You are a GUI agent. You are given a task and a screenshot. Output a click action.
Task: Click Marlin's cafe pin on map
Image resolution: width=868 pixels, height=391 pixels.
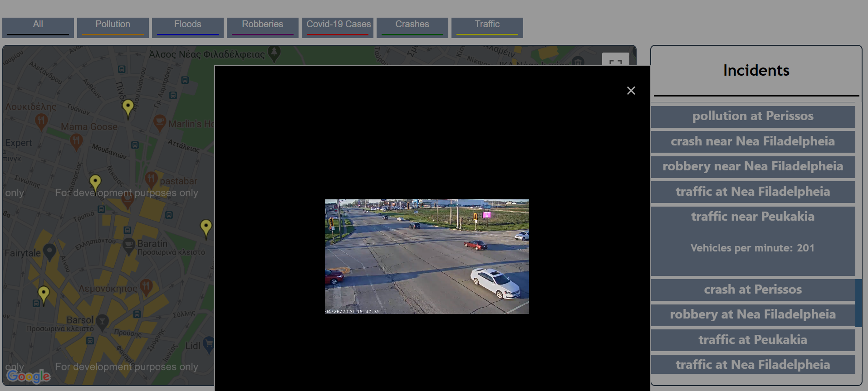[x=159, y=123]
